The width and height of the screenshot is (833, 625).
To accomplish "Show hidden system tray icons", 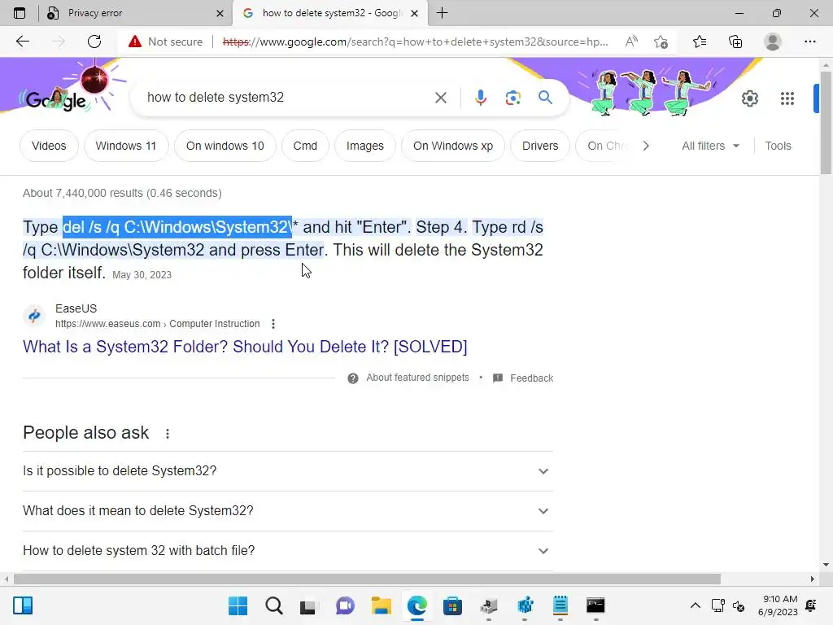I will point(695,605).
